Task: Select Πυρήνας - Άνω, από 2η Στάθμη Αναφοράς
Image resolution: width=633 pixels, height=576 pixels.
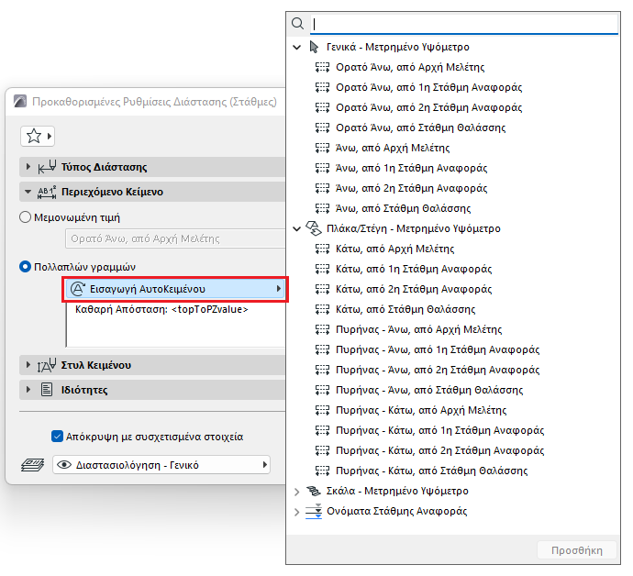Action: 438,370
